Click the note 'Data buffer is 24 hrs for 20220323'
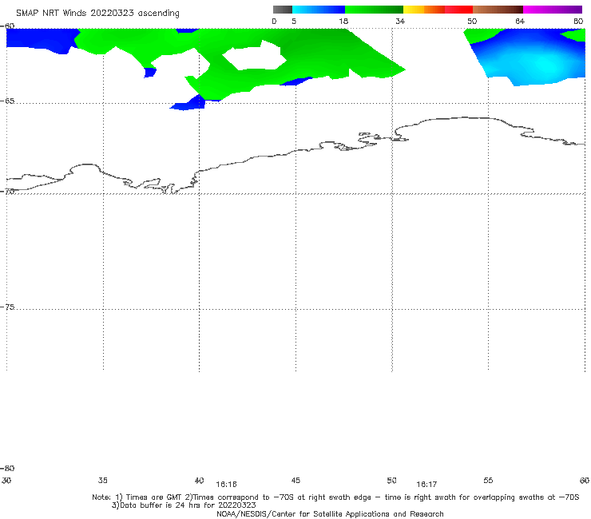 pyautogui.click(x=184, y=505)
